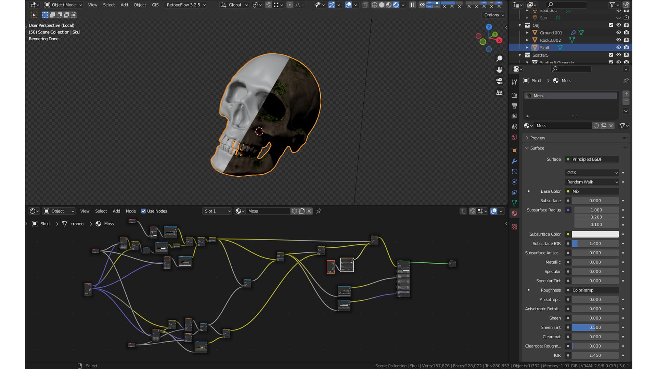
Task: Hide the Skull object in the viewport
Action: (619, 47)
